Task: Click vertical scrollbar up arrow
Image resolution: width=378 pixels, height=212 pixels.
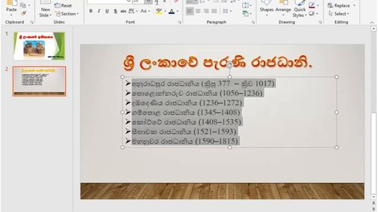Action: tap(374, 29)
